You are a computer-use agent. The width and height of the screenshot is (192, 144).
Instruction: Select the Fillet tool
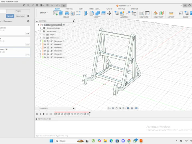tap(92, 13)
